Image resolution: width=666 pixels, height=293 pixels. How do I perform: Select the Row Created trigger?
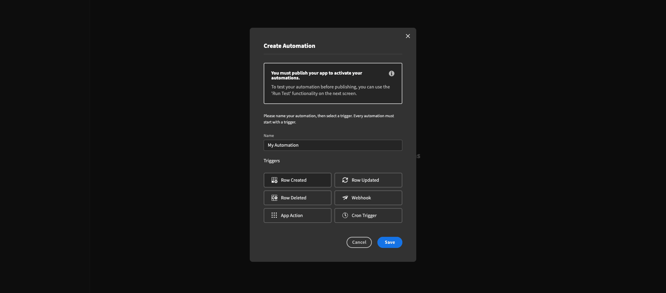point(298,180)
